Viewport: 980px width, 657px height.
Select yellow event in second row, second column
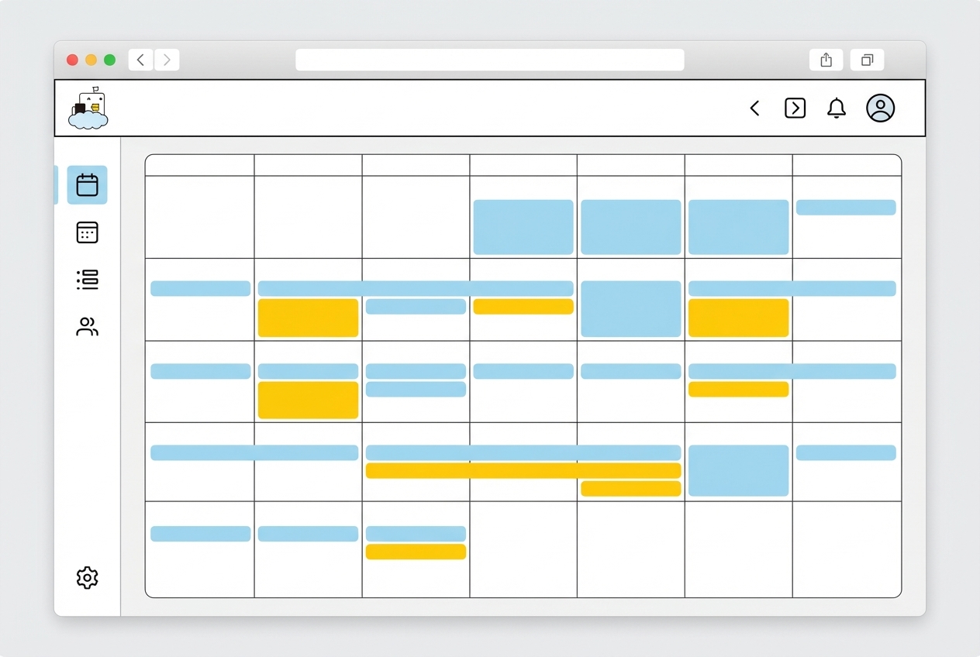click(x=308, y=318)
